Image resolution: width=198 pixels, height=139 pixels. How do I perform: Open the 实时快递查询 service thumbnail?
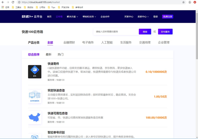[35, 96]
